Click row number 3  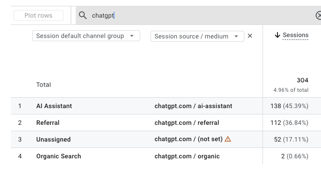tap(19, 139)
